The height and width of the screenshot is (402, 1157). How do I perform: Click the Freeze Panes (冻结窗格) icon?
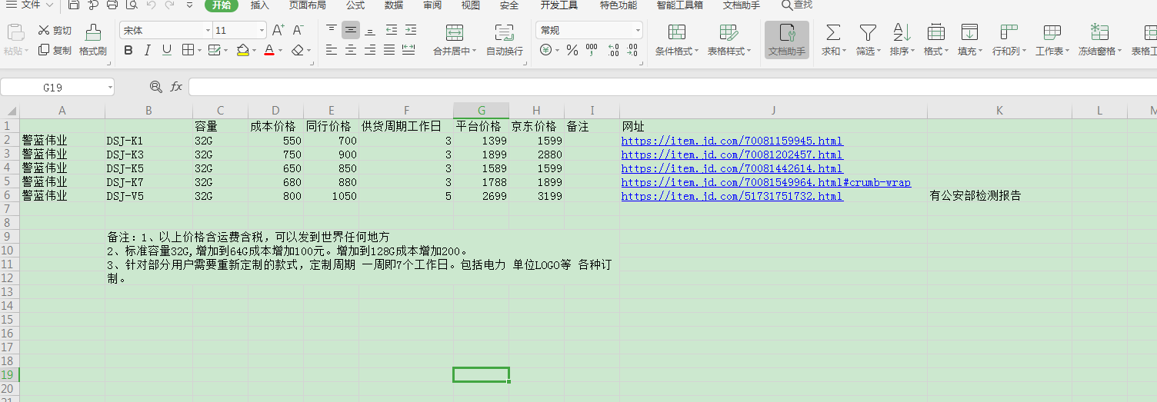[1099, 32]
